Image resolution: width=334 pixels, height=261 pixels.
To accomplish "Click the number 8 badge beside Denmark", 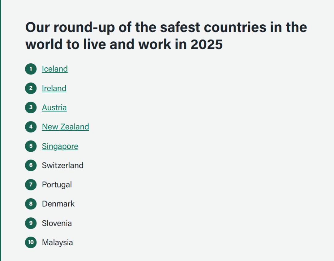I will pos(31,204).
